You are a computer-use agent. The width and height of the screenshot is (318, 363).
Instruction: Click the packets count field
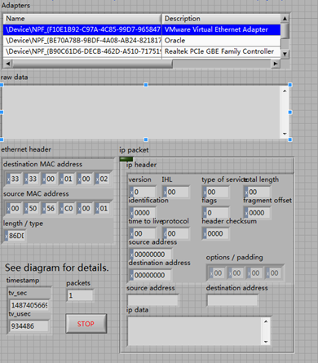coord(80,295)
